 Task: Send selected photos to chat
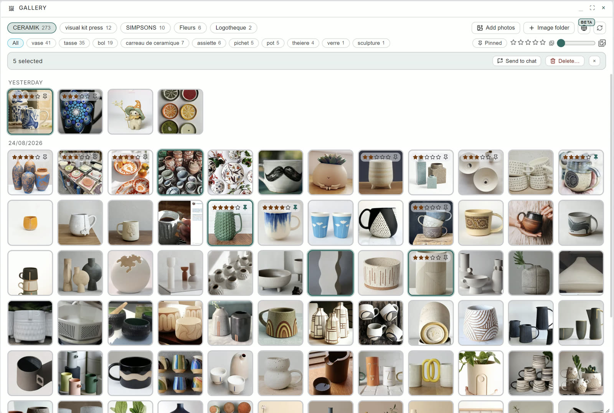point(517,61)
